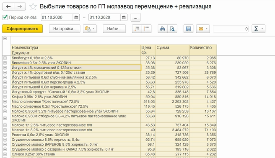The image size is (275, 158).
Task: Expand Йогурт питьевой черника row
Action: point(5,87)
